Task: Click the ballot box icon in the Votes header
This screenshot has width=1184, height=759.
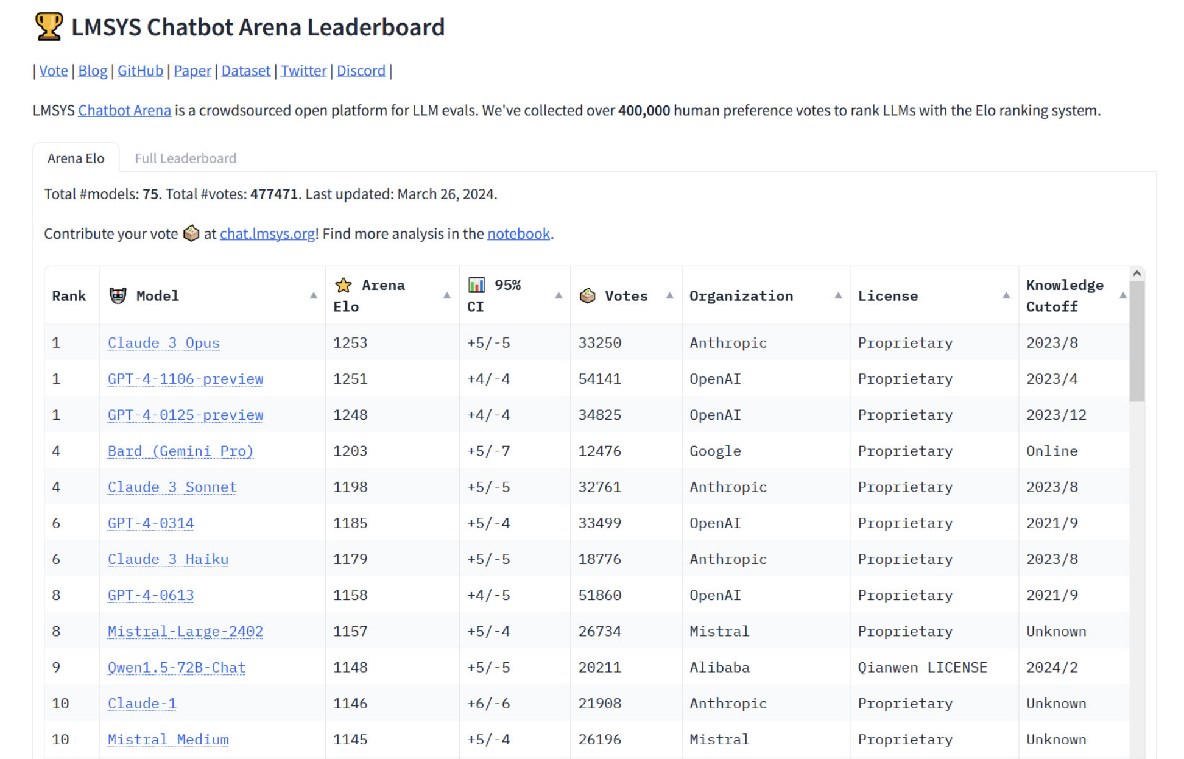Action: pyautogui.click(x=587, y=296)
